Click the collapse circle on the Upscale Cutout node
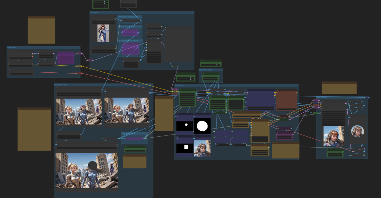Screen dimensions: 381x198 coord(203,74)
